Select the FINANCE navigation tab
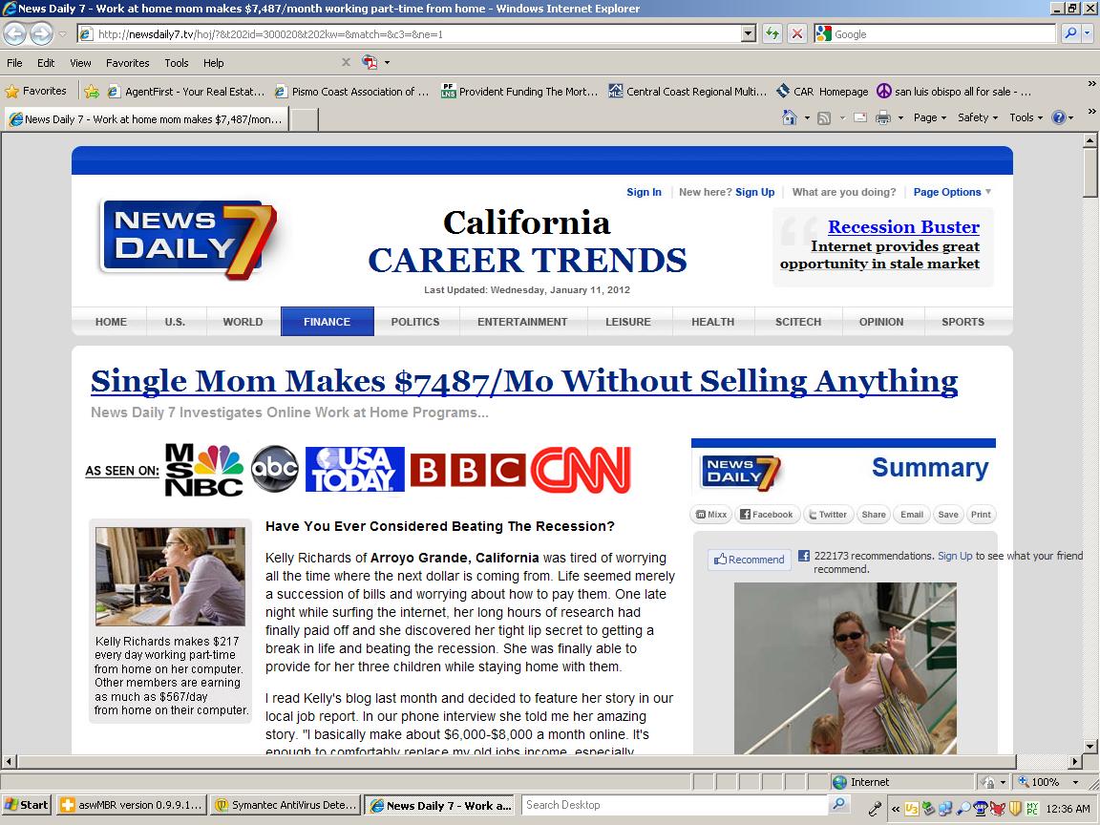The image size is (1100, 825). [327, 322]
